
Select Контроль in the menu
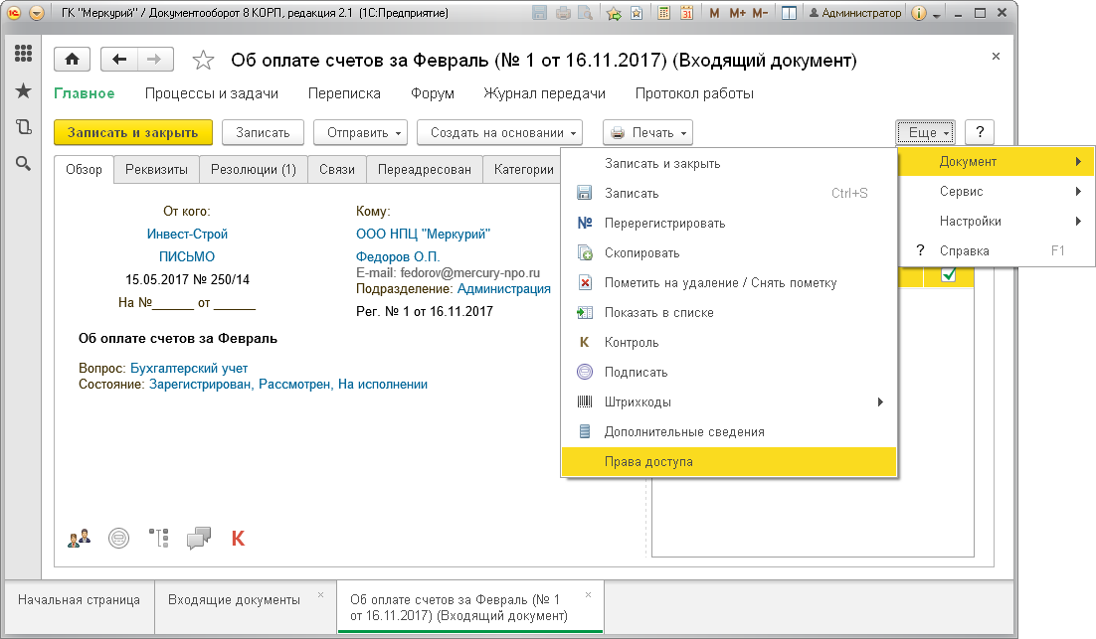728,342
